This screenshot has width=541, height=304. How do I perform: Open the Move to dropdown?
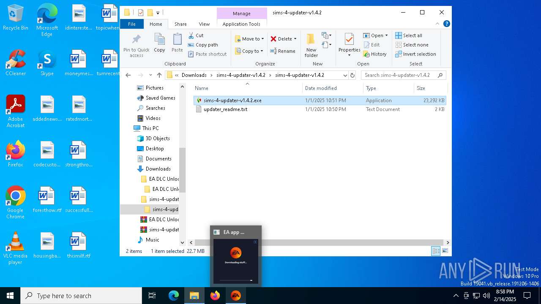[x=249, y=39]
